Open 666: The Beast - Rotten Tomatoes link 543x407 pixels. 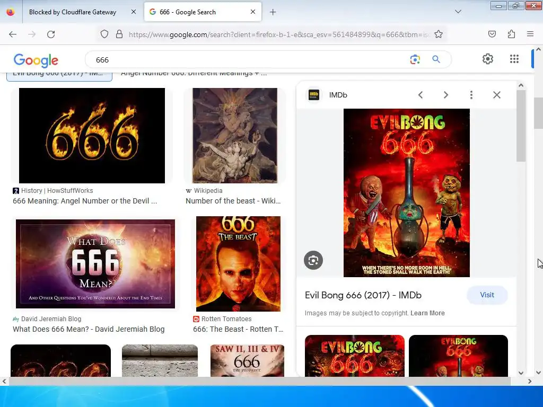pyautogui.click(x=238, y=330)
